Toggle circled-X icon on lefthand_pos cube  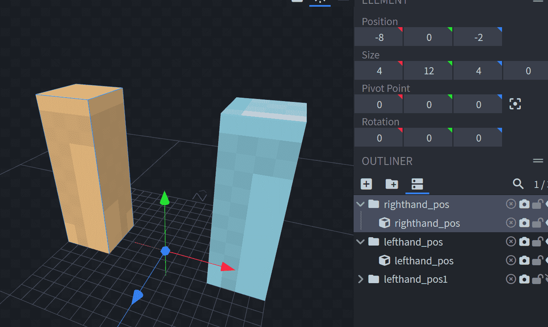tap(511, 260)
